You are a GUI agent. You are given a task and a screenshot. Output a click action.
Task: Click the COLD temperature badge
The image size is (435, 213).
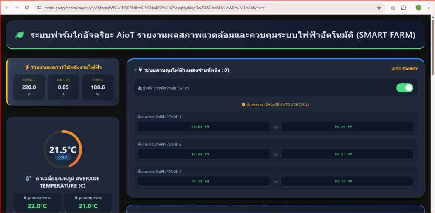[63, 157]
